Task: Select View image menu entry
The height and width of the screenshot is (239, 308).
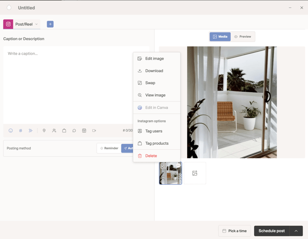Action: coord(157,95)
